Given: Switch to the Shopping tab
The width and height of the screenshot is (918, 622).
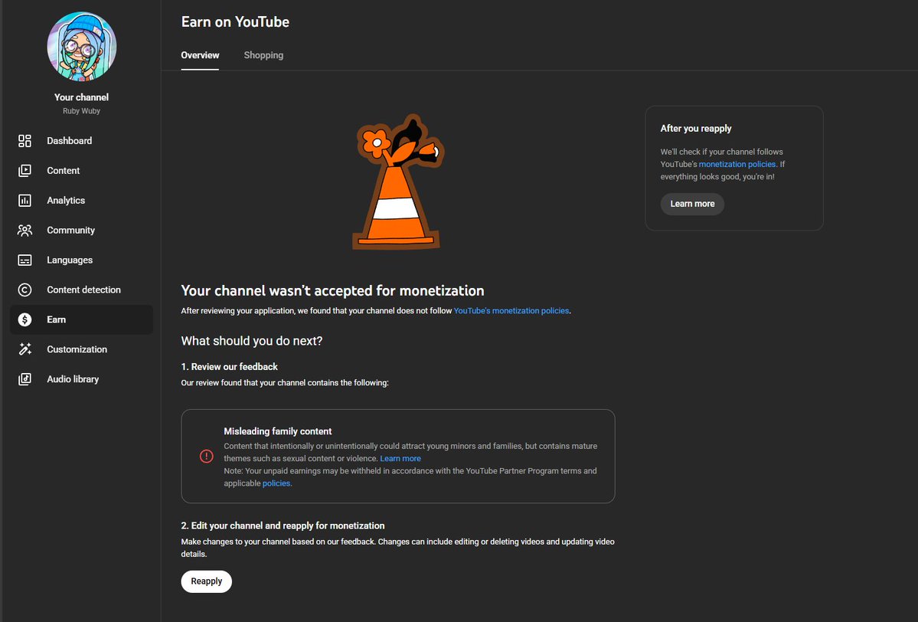Looking at the screenshot, I should [263, 55].
